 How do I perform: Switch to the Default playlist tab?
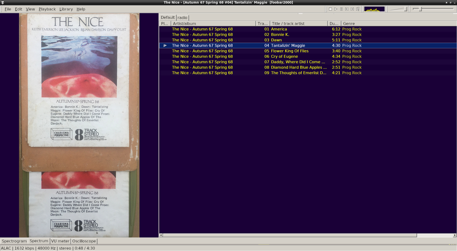tap(168, 17)
